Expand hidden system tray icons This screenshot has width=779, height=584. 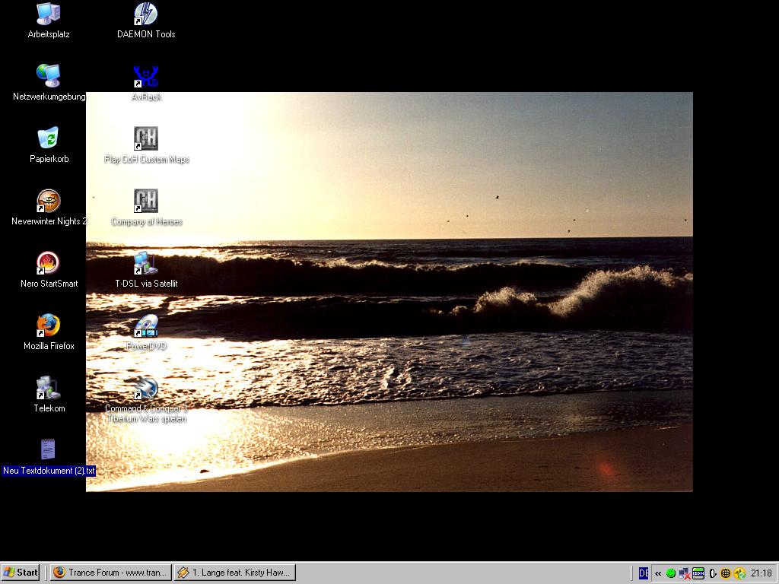pyautogui.click(x=658, y=573)
